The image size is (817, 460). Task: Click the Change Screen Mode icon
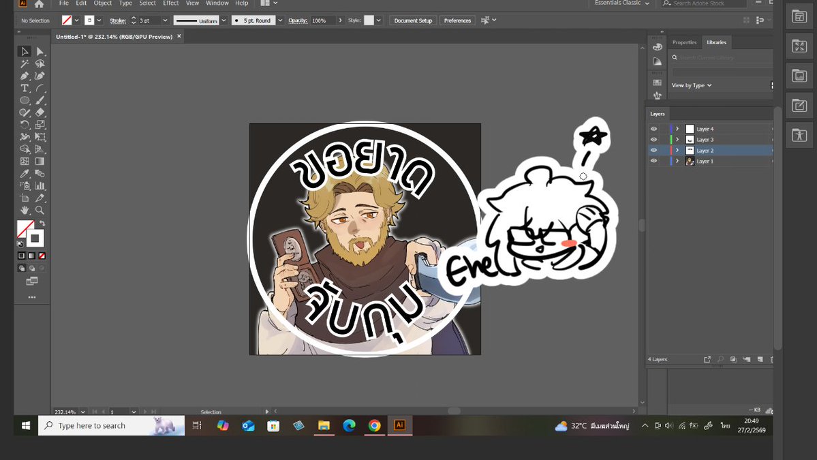(x=32, y=281)
